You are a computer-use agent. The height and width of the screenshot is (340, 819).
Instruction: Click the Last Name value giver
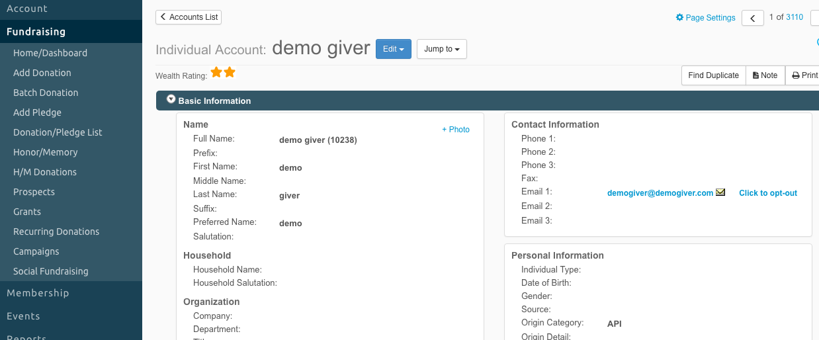[289, 196]
